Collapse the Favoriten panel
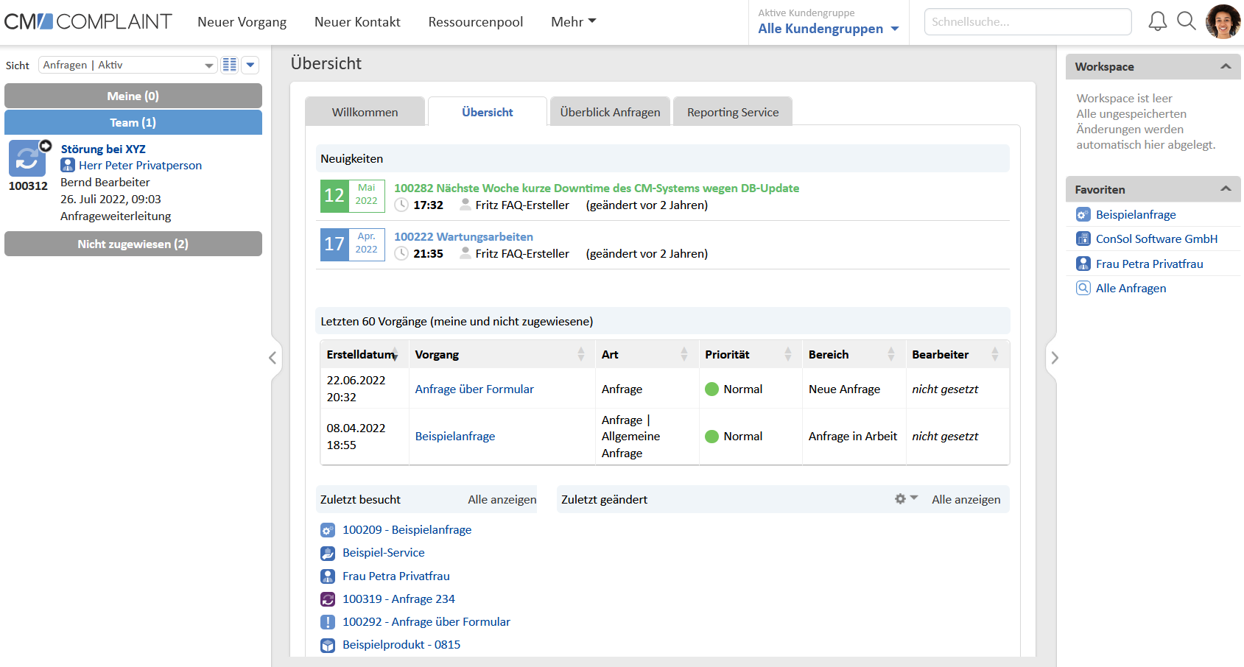Screen dimensions: 1244x667 [1226, 189]
